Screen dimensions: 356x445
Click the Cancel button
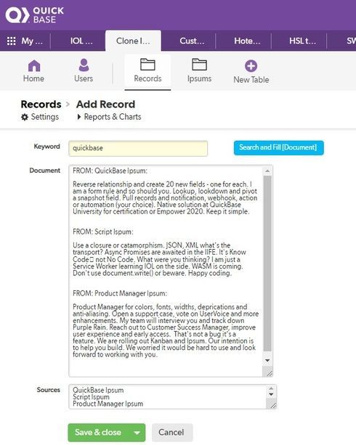coord(171,433)
